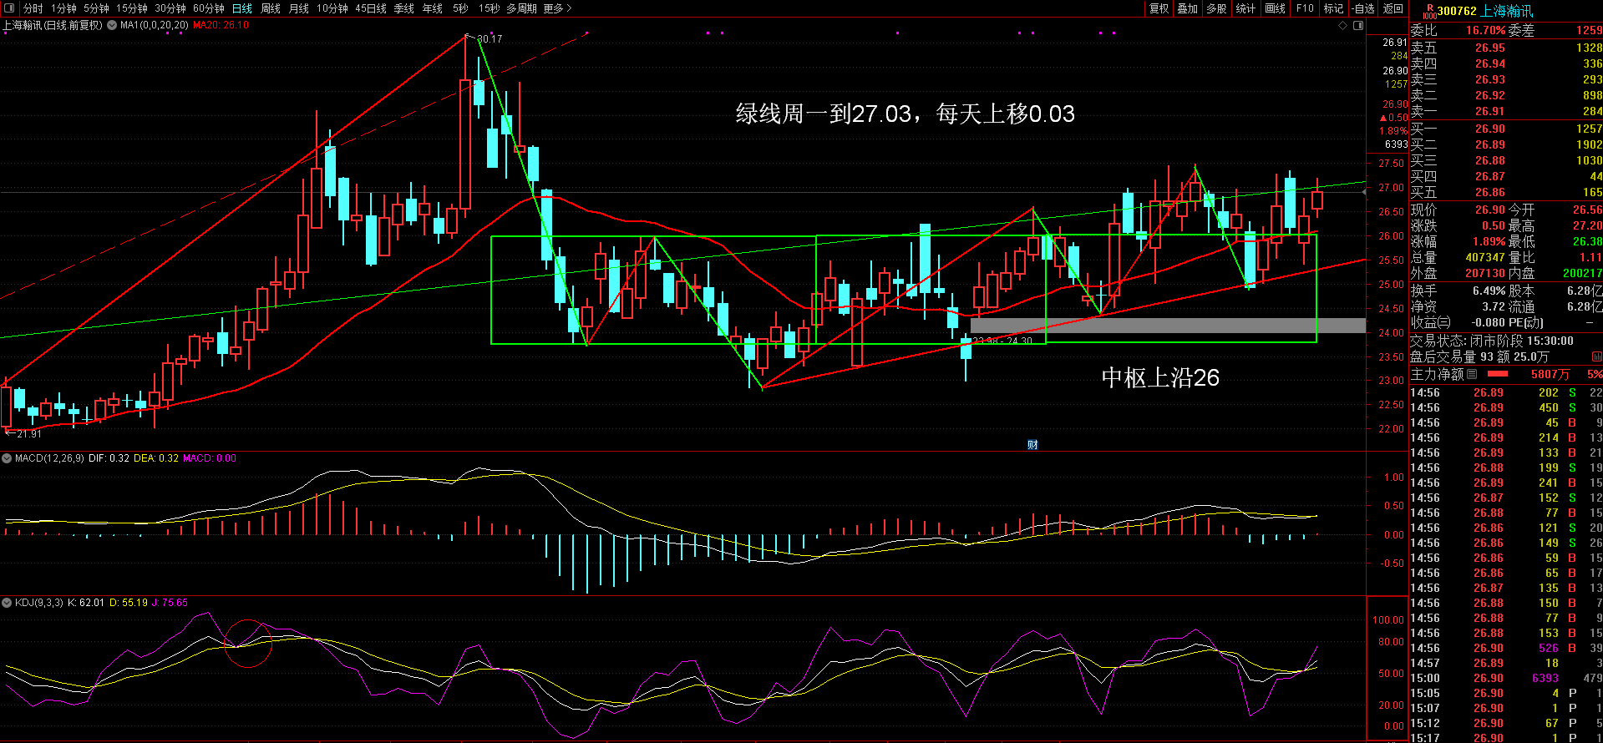
Task: Remove stock via -自选 button
Action: [1363, 8]
